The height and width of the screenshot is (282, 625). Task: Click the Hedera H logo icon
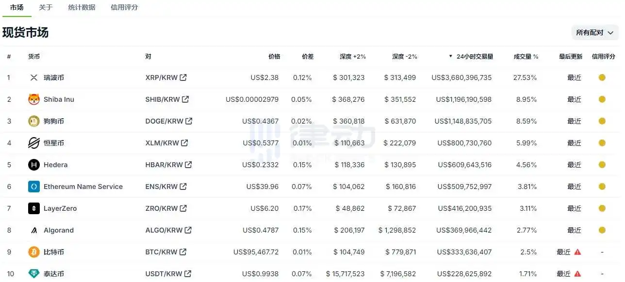34,165
